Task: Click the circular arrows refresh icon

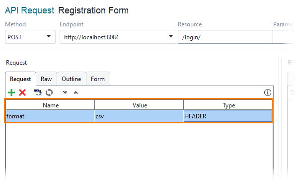Action: click(49, 92)
